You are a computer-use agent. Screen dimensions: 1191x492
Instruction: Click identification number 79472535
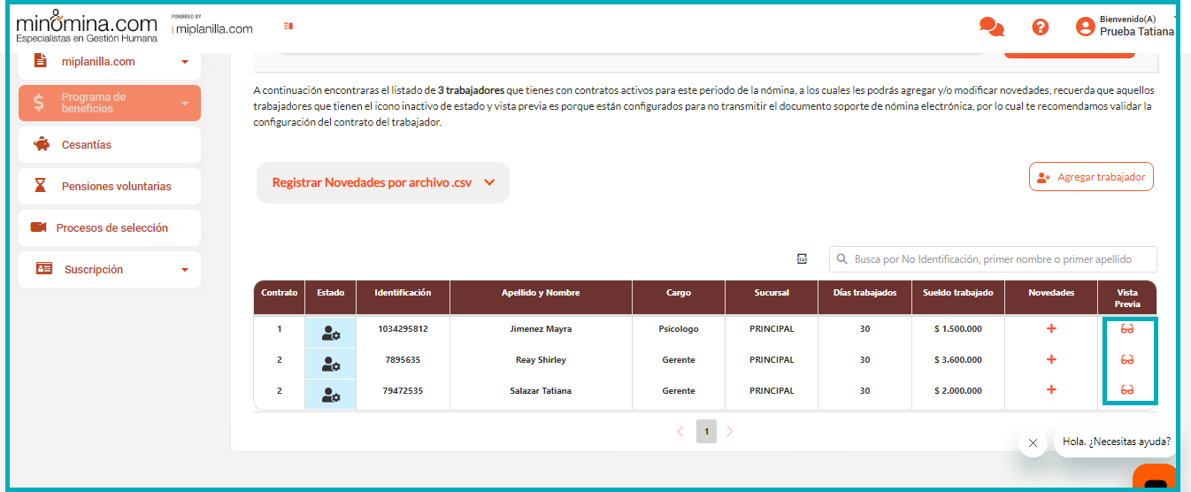click(x=403, y=390)
